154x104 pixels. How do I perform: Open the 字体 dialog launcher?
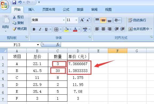(90, 37)
